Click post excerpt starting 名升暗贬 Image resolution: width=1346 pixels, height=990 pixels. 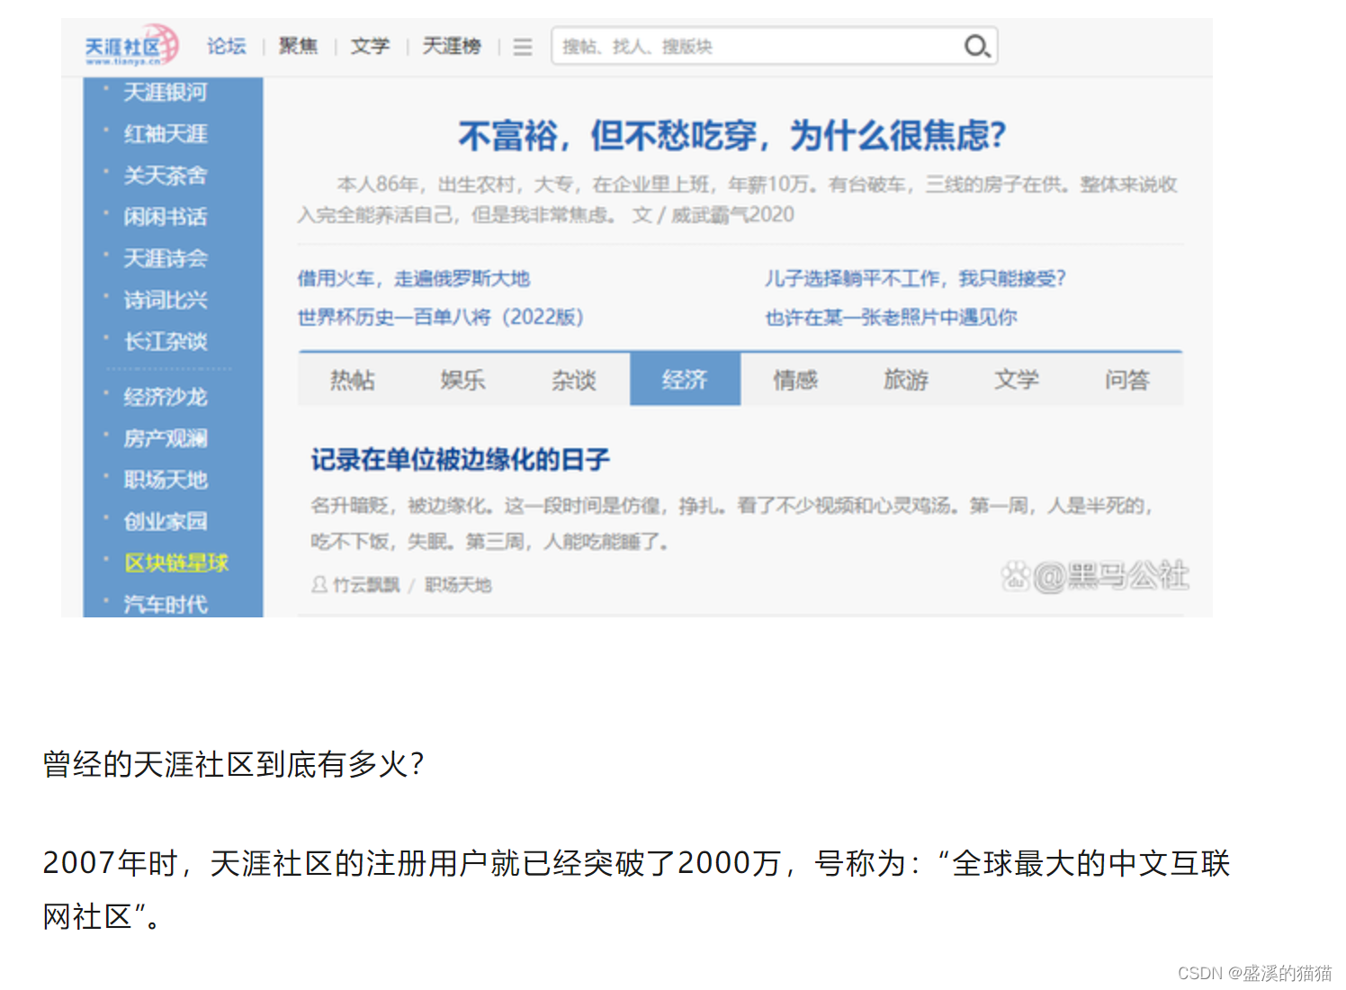(731, 524)
